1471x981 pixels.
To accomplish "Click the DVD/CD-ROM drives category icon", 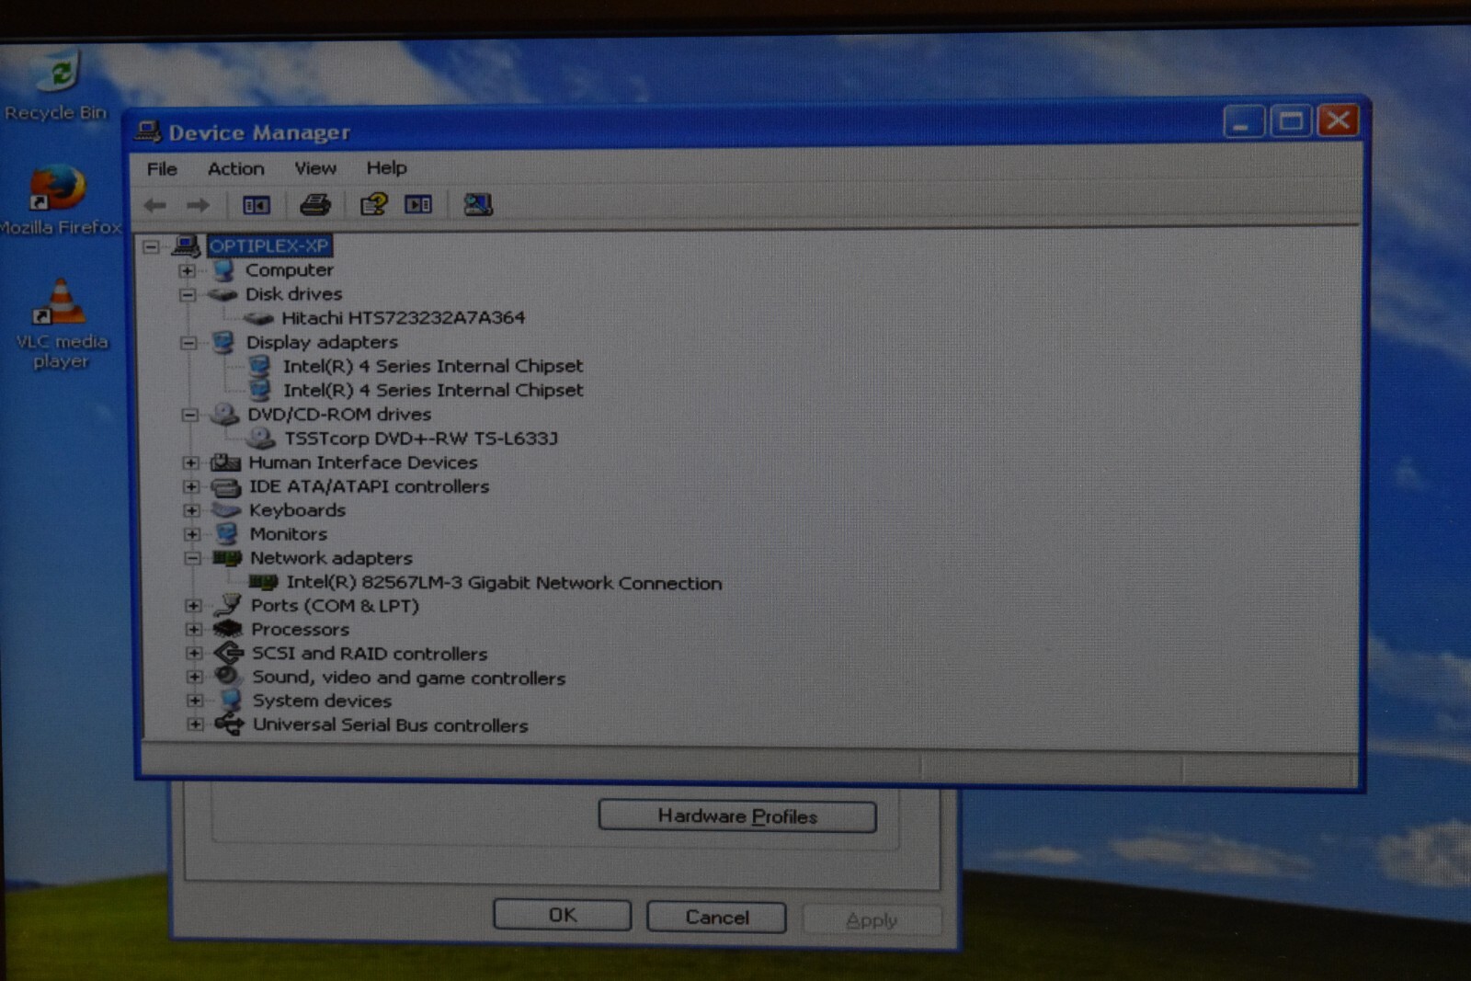I will [224, 414].
